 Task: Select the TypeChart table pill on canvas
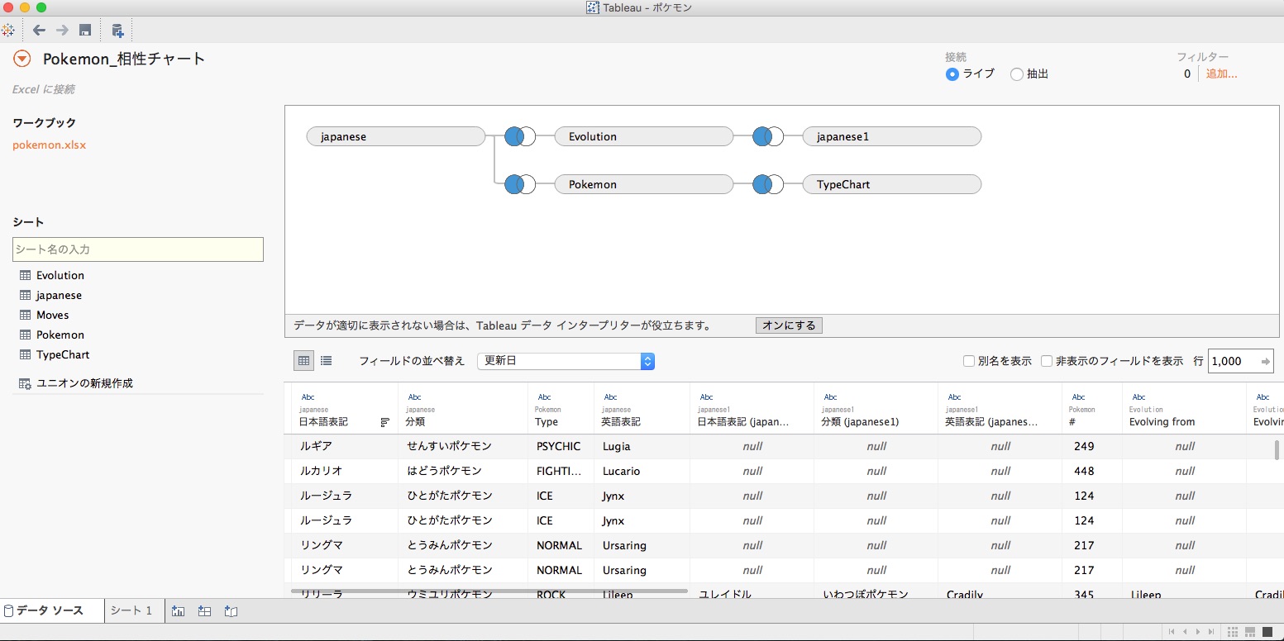point(891,184)
